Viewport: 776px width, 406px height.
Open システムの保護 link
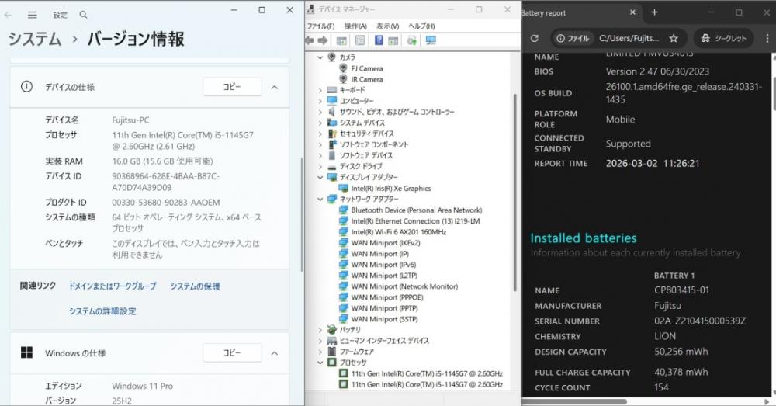[195, 286]
